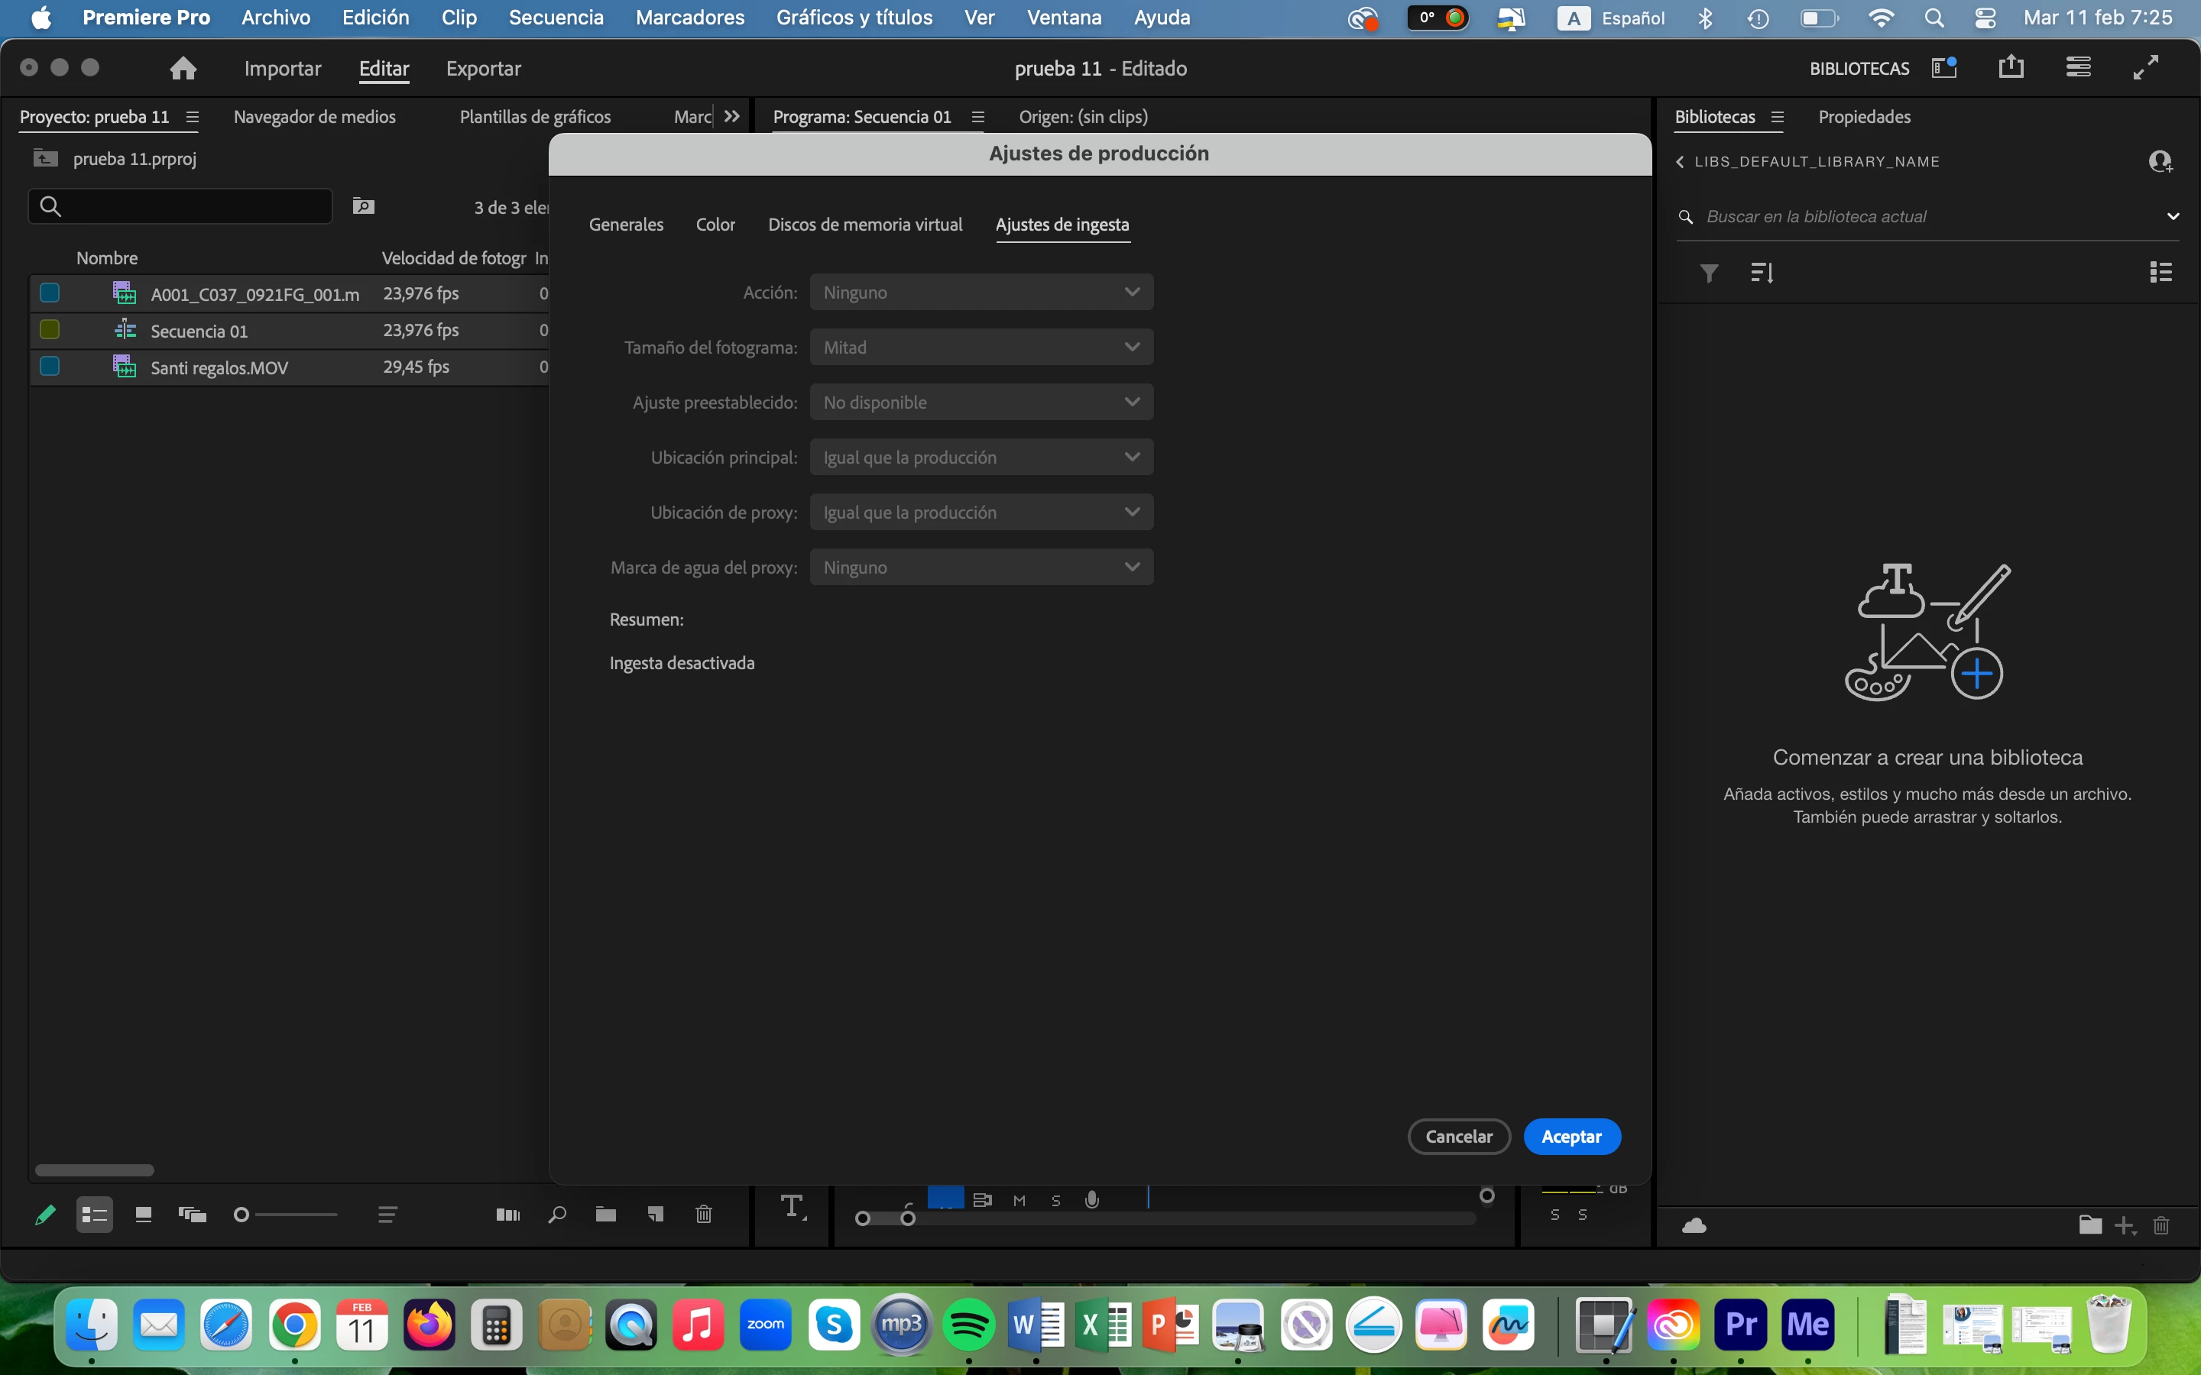2201x1375 pixels.
Task: Go back using the arrow before LIBS_DEFAULT_LIBRARY_NAME
Action: [x=1680, y=162]
